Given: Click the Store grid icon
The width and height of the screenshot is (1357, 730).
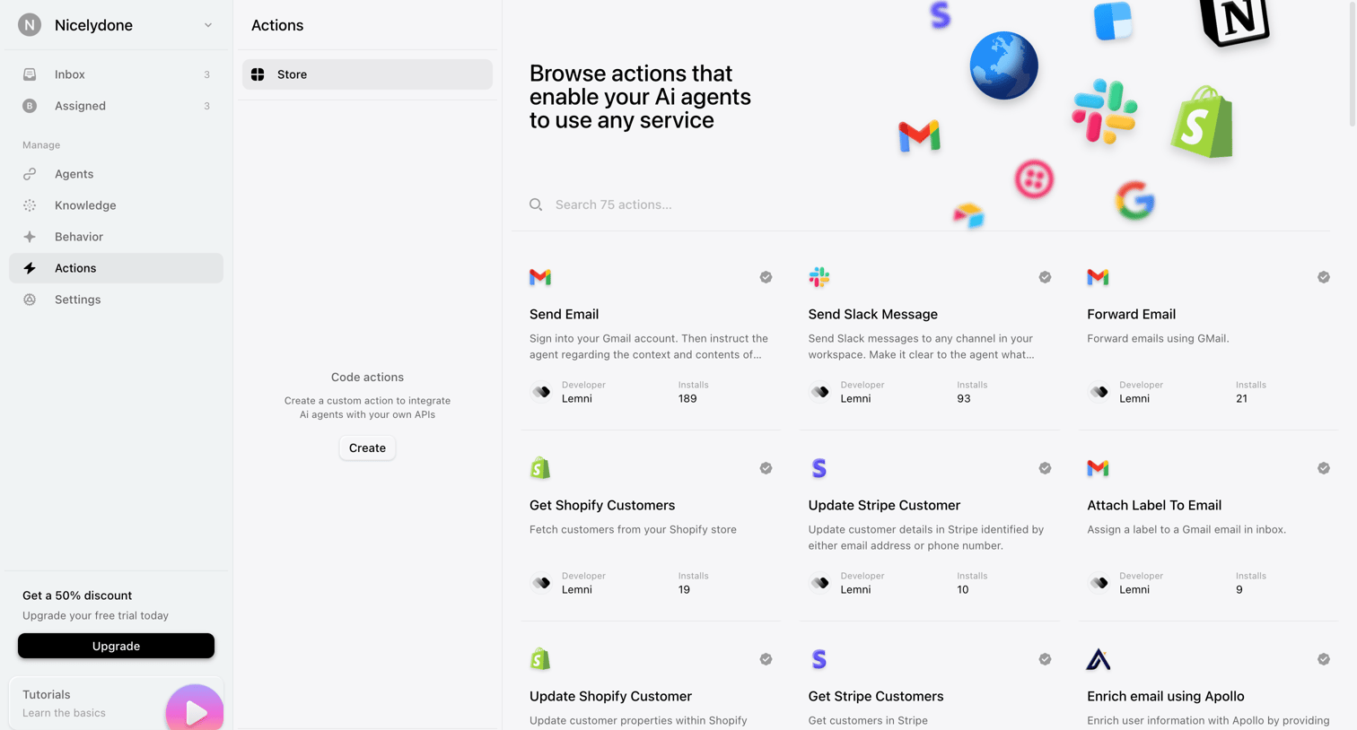Looking at the screenshot, I should (258, 74).
